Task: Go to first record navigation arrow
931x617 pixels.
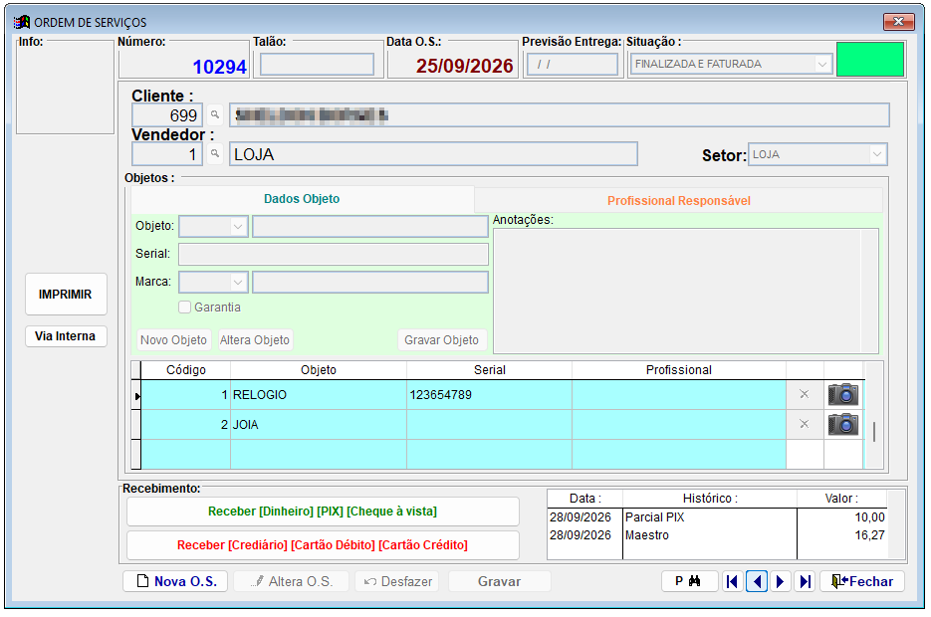Action: [733, 581]
